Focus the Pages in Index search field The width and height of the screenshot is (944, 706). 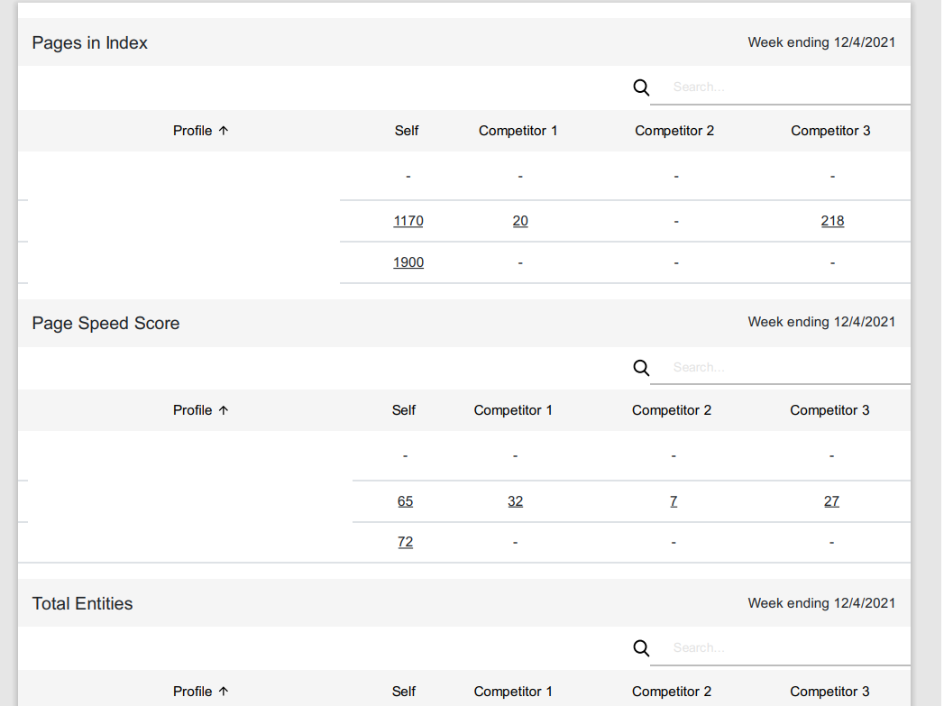pyautogui.click(x=780, y=87)
